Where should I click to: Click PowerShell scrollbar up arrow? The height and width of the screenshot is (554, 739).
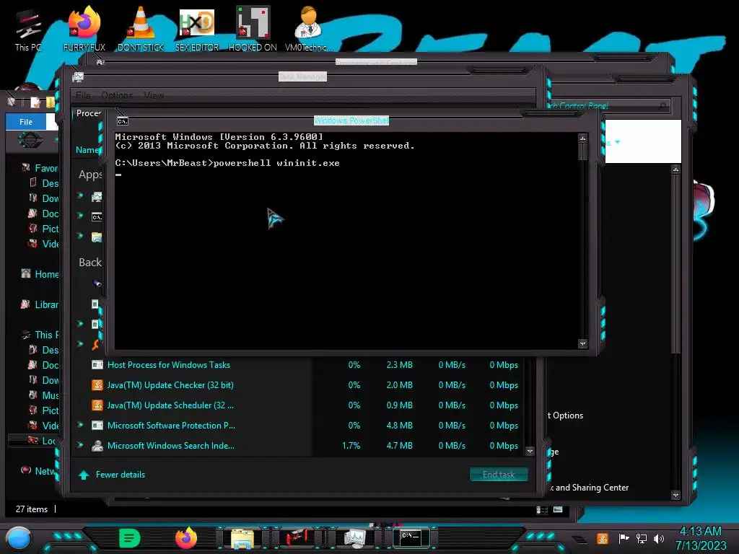pos(582,138)
